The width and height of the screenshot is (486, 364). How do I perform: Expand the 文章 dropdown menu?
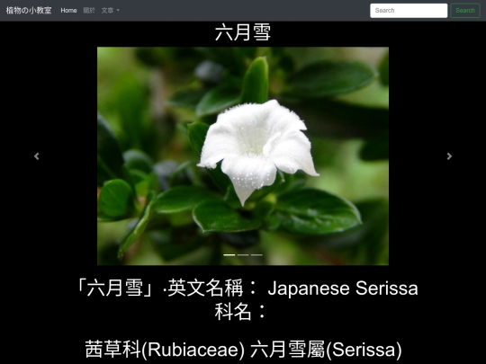click(111, 11)
